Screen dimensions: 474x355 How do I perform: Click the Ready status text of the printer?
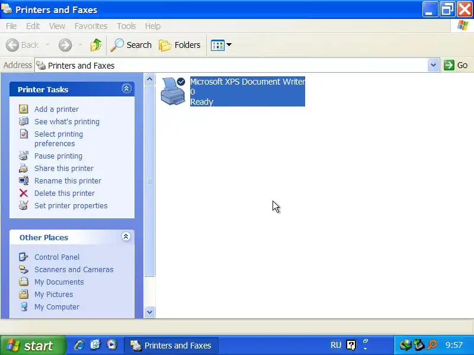point(201,102)
